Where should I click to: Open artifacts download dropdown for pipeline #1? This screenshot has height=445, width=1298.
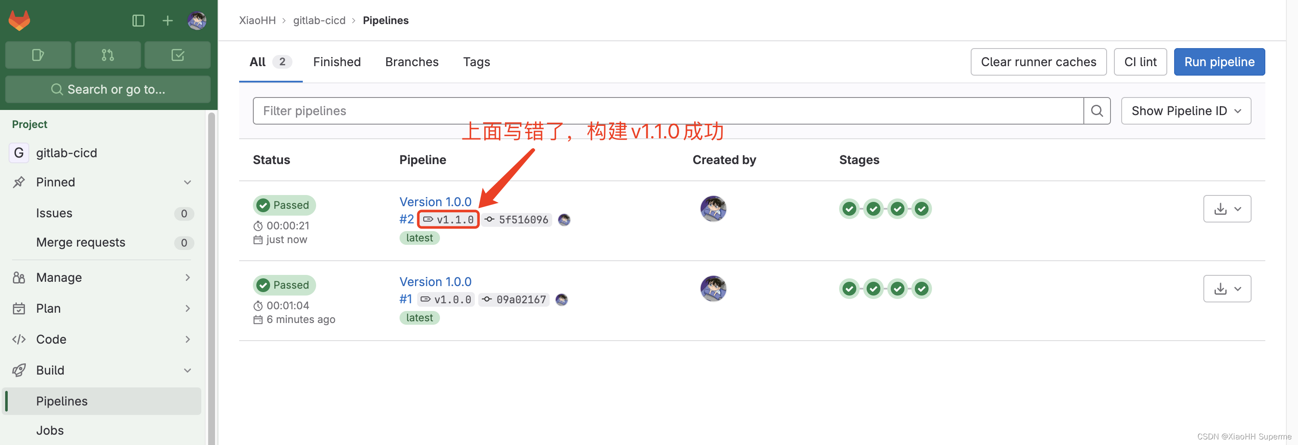[x=1227, y=289]
